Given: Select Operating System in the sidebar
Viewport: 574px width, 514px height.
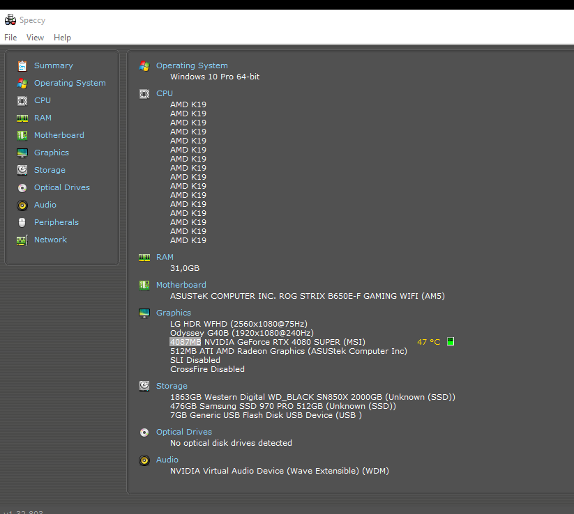Looking at the screenshot, I should tap(70, 83).
